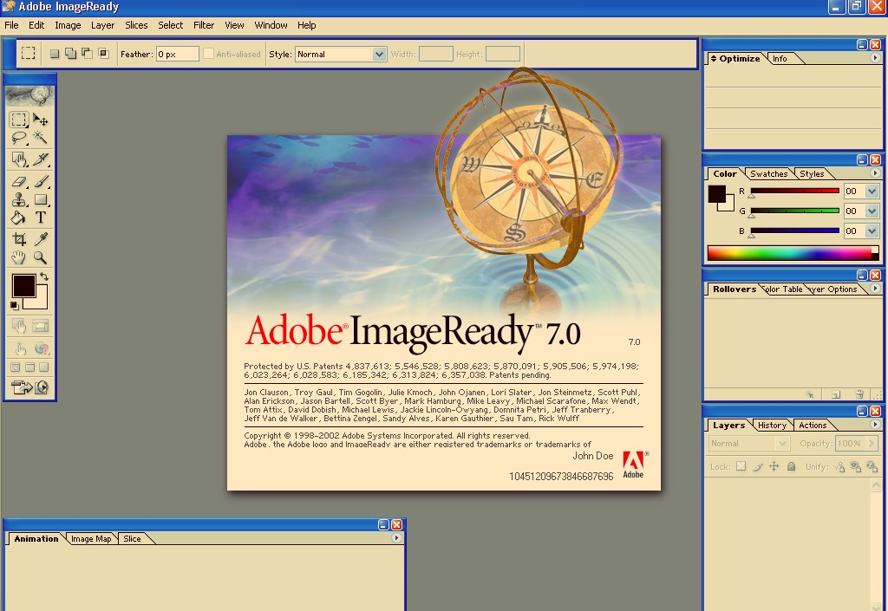This screenshot has width=888, height=611.
Task: Toggle Image Map visibility in toolbox
Action: (x=19, y=326)
